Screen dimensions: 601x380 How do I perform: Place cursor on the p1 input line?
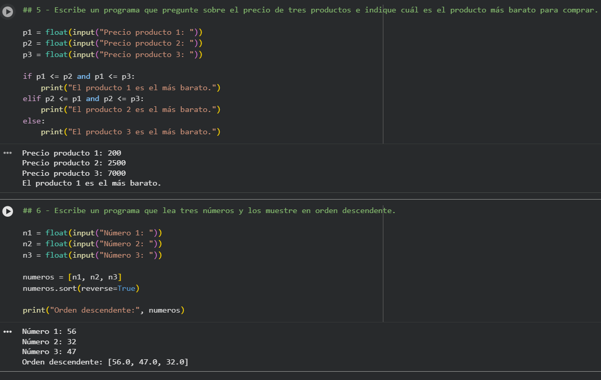[x=112, y=32]
